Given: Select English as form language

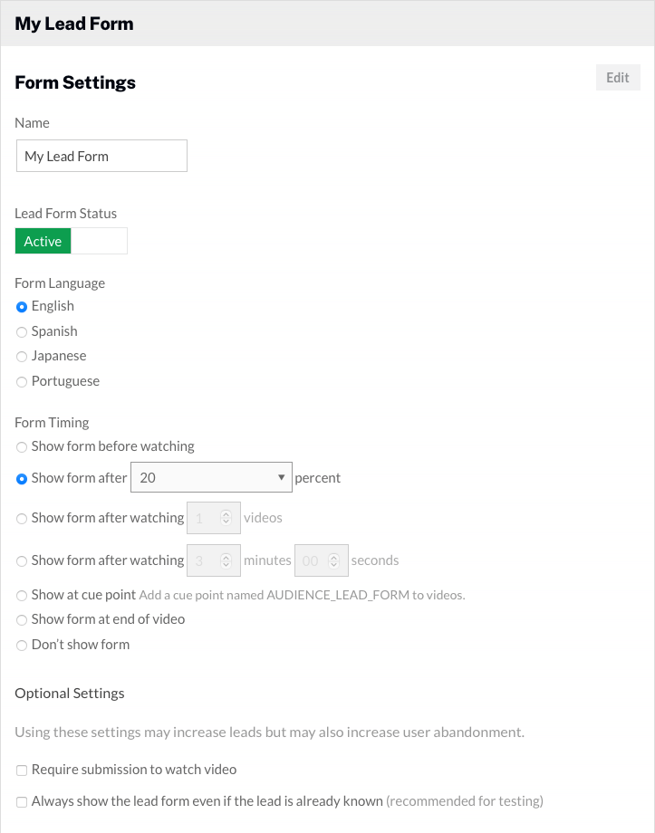Looking at the screenshot, I should click(21, 307).
